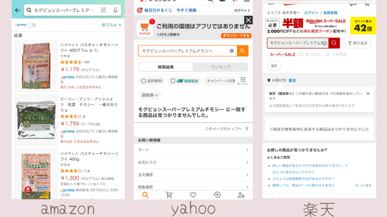Viewport: 387px width, 217px height.
Task: Tap the Yahoo bottom search icon
Action: [146, 195]
